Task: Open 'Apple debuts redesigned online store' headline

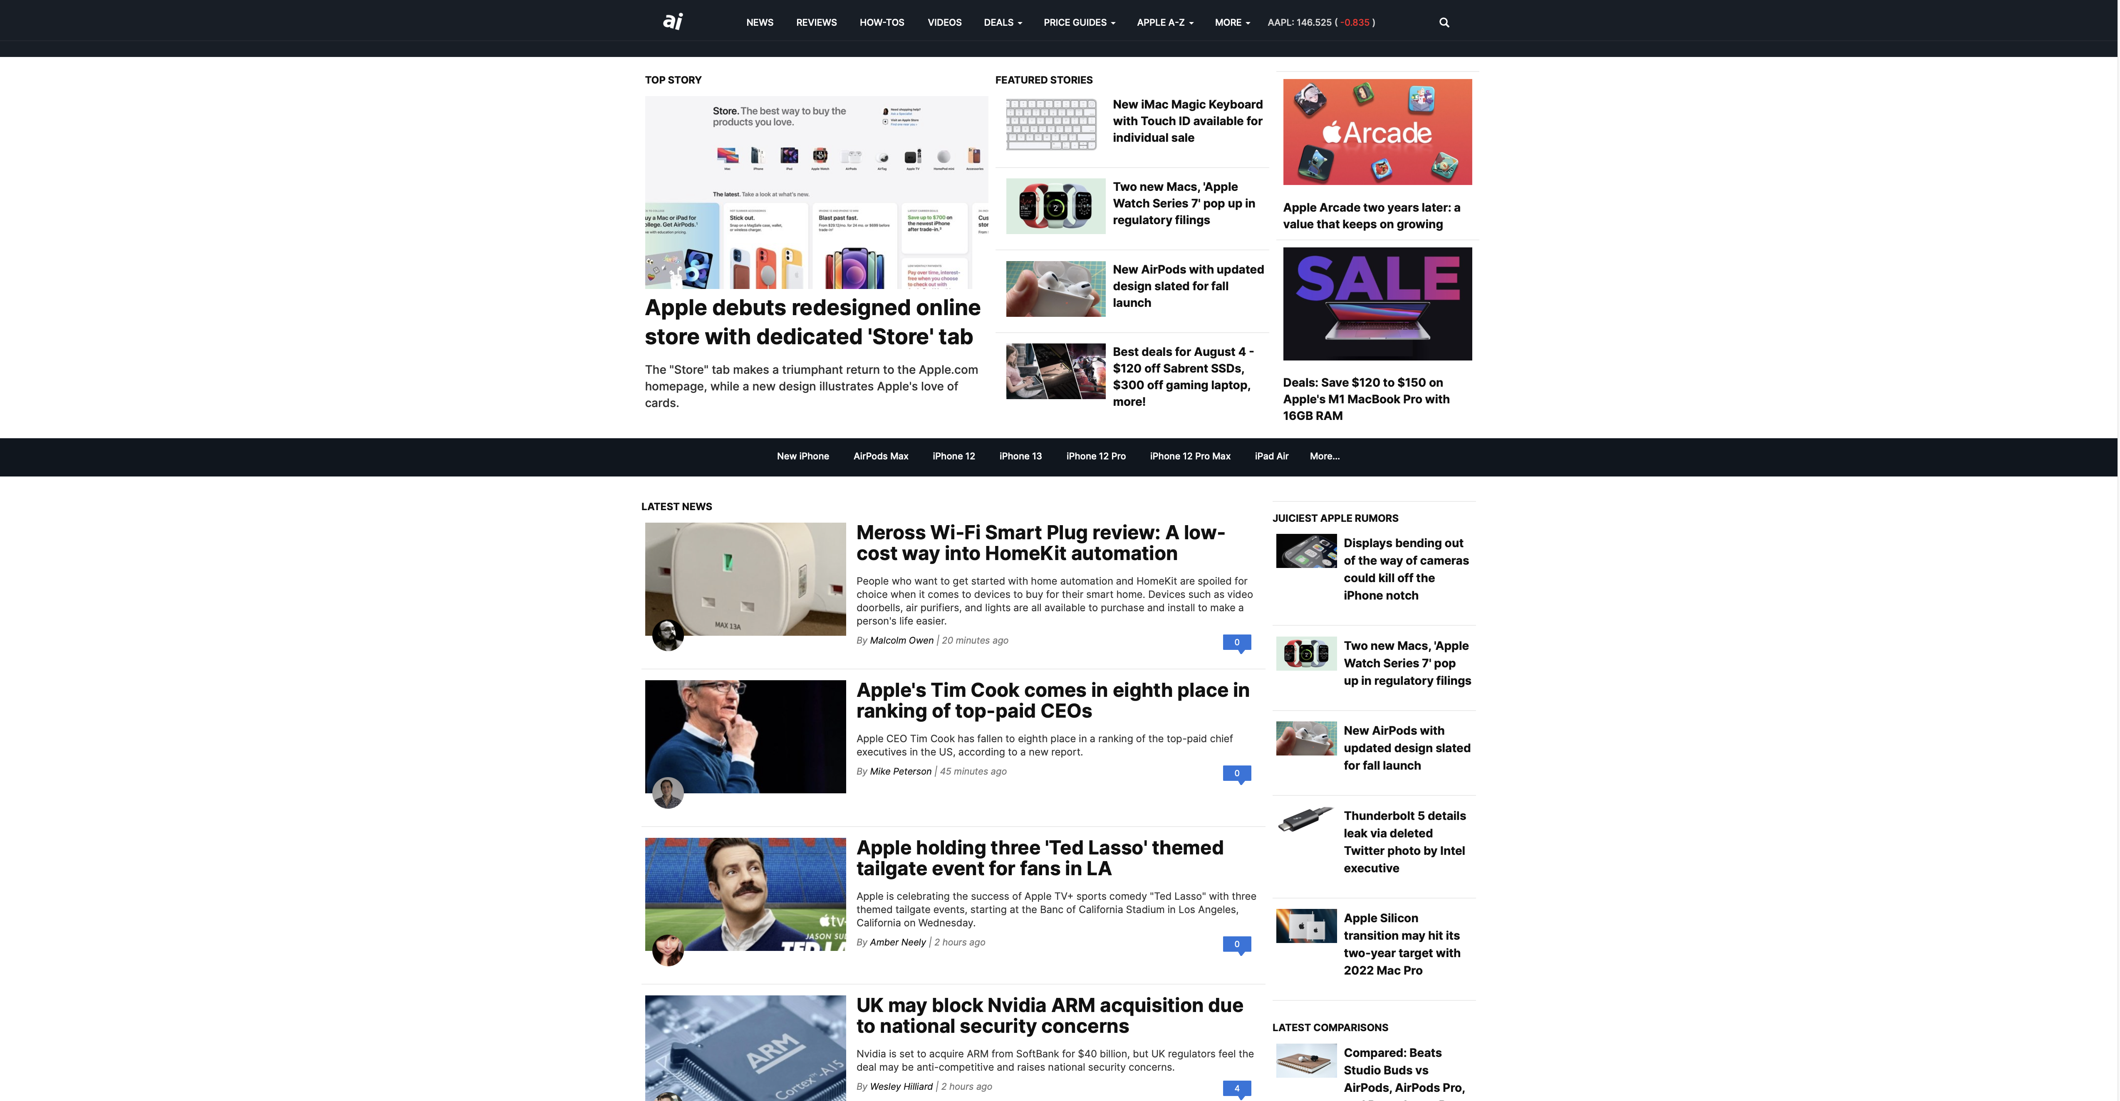Action: coord(812,322)
